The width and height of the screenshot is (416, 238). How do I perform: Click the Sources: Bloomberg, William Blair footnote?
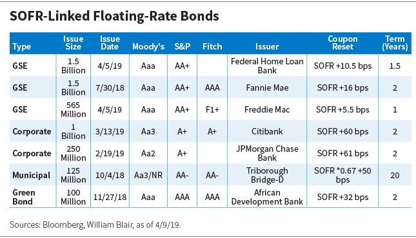click(x=95, y=224)
